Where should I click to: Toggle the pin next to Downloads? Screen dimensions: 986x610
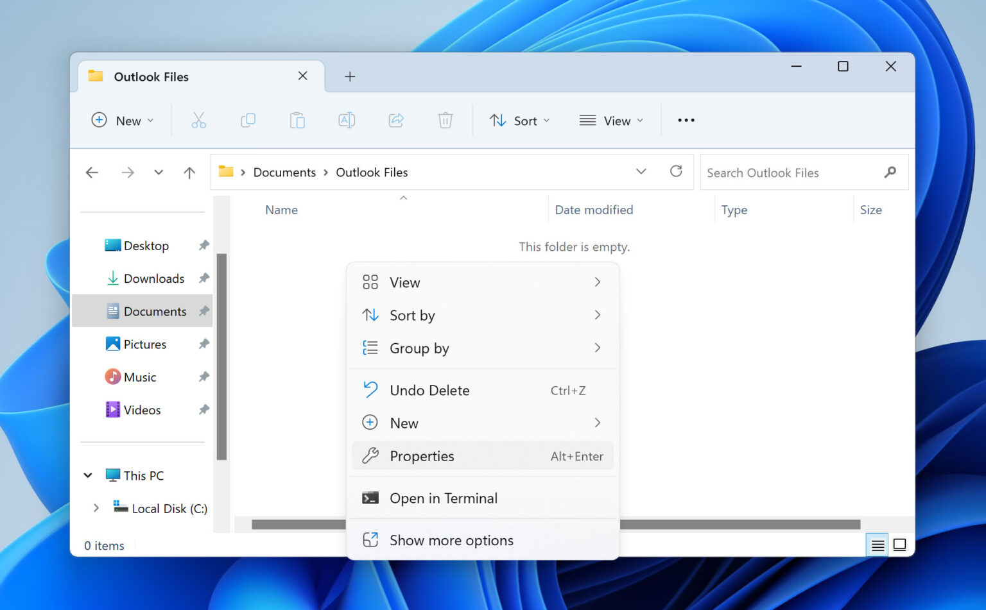(203, 278)
